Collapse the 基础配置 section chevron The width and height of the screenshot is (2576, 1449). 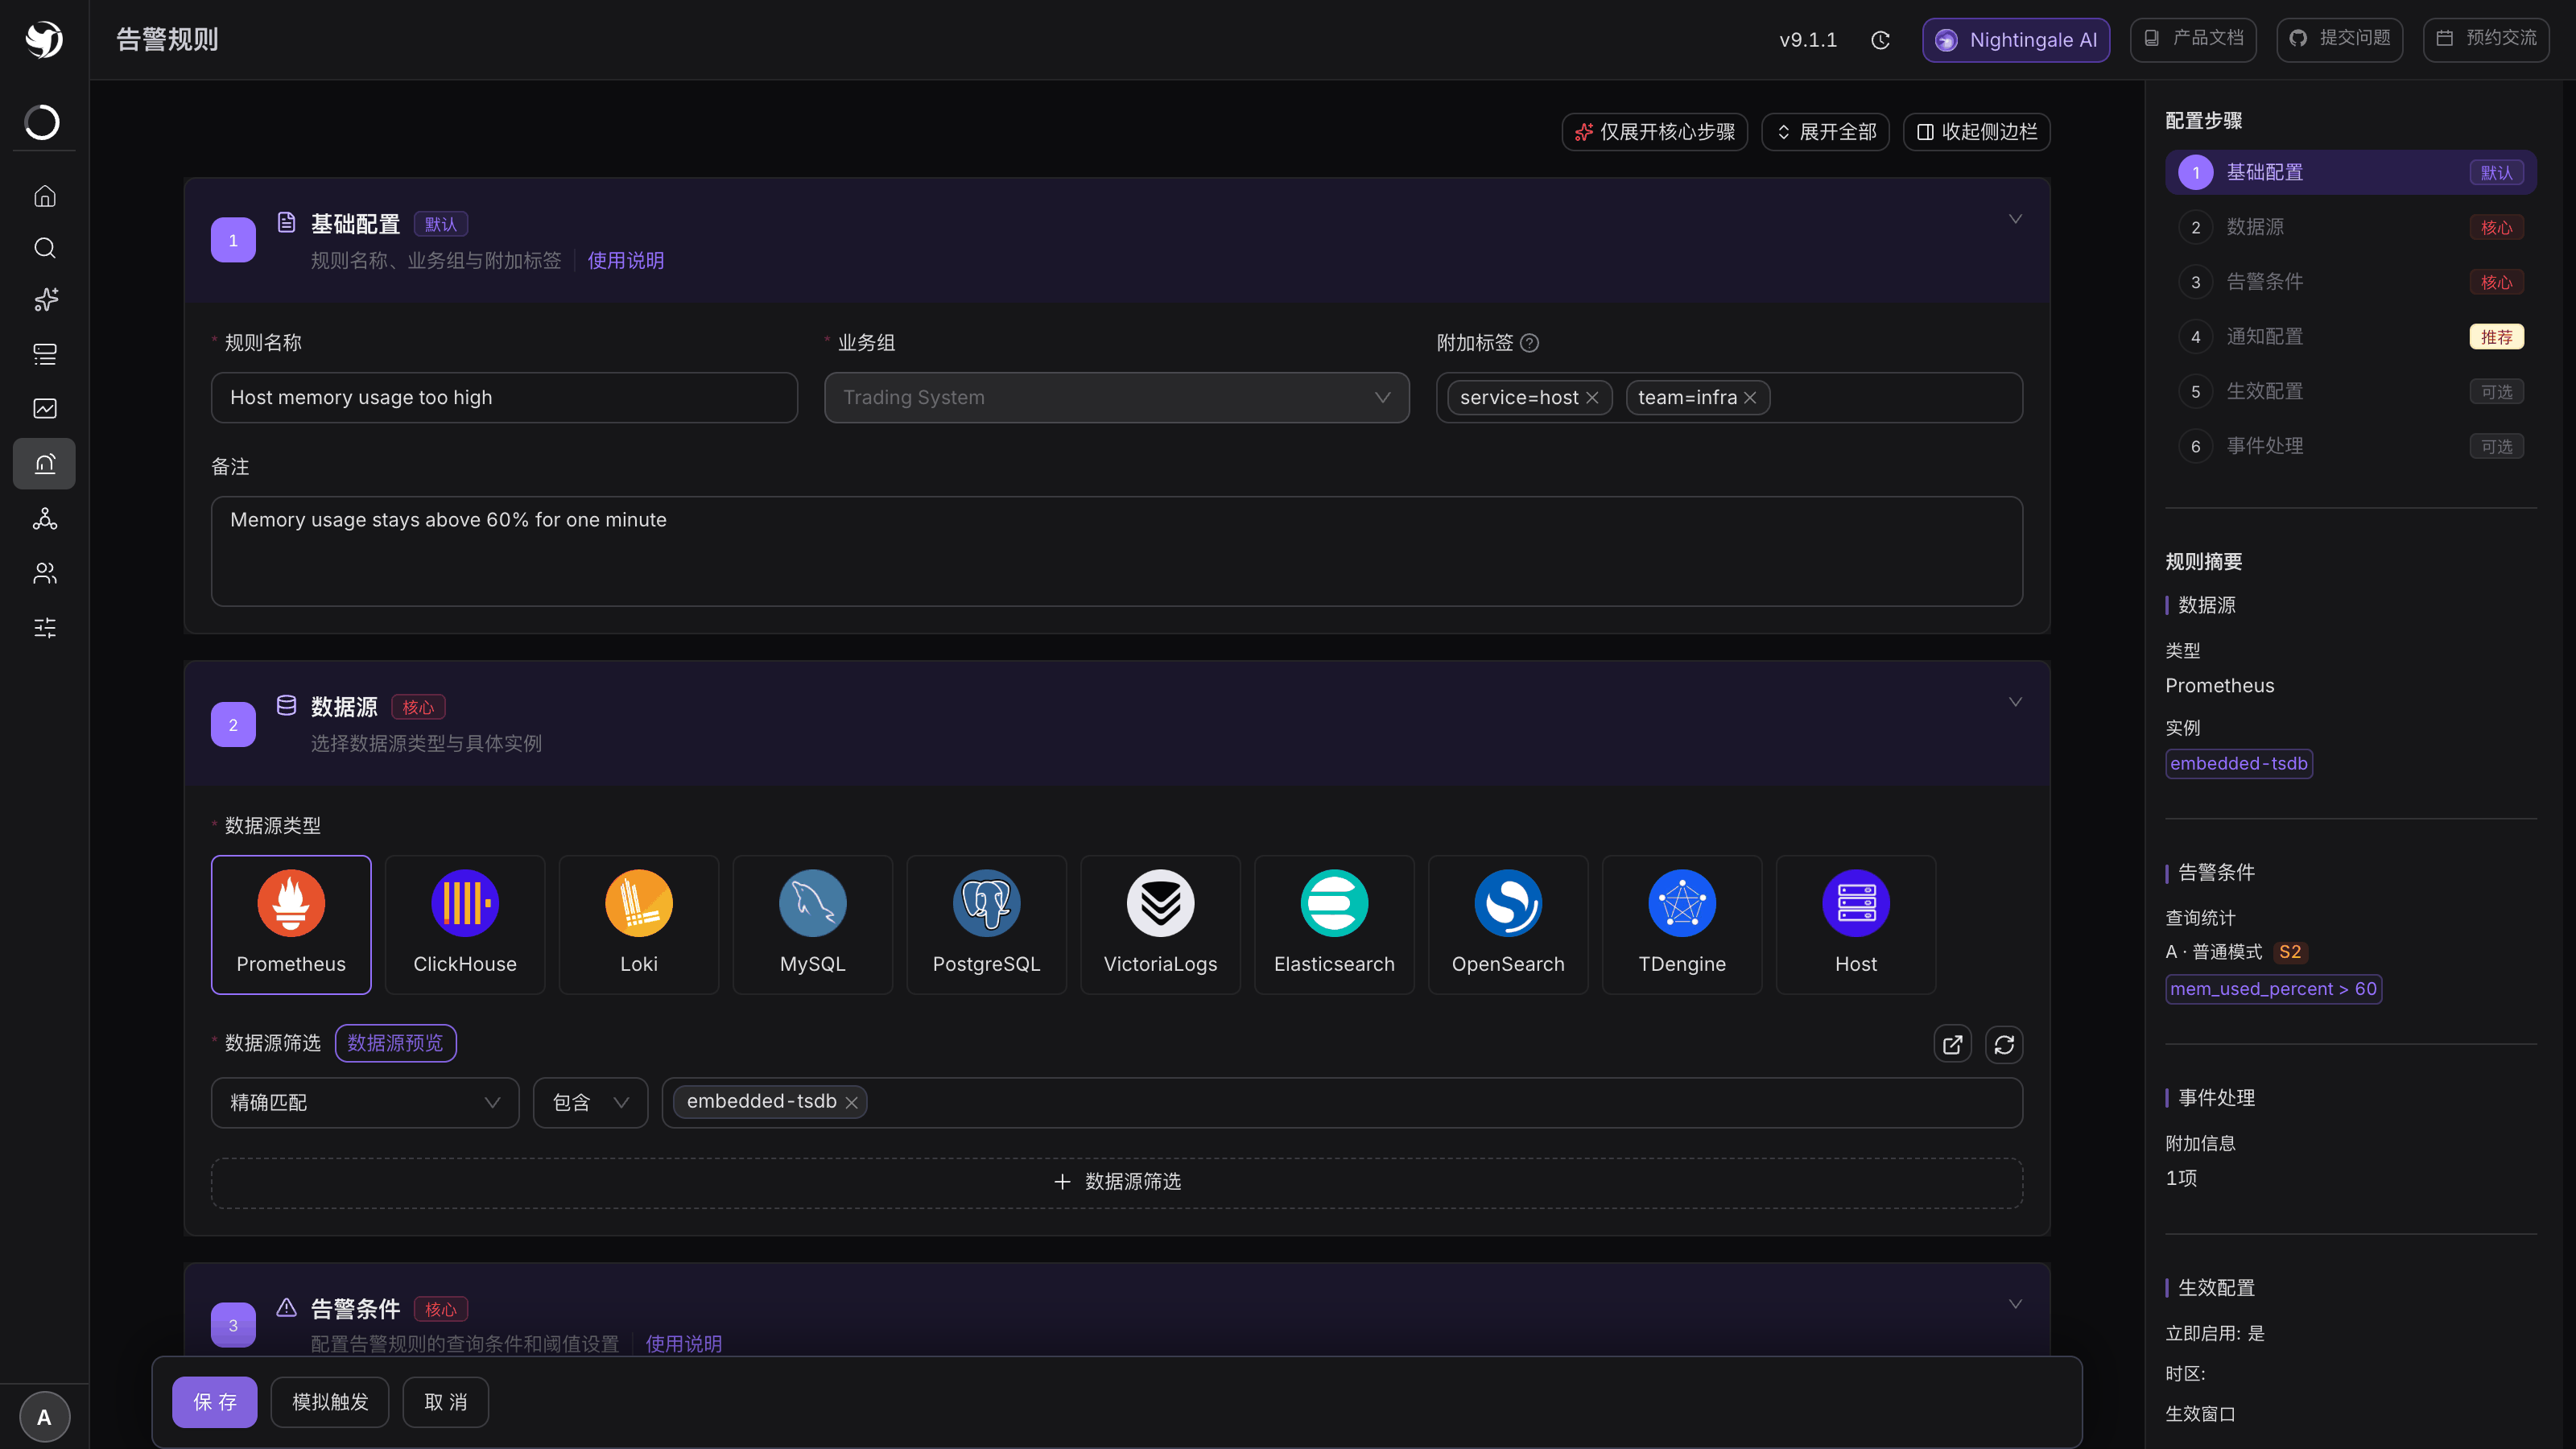pos(2015,219)
